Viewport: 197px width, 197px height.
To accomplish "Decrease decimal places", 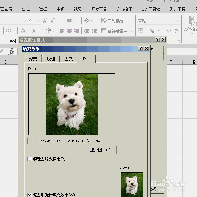I will pyautogui.click(x=176, y=31).
